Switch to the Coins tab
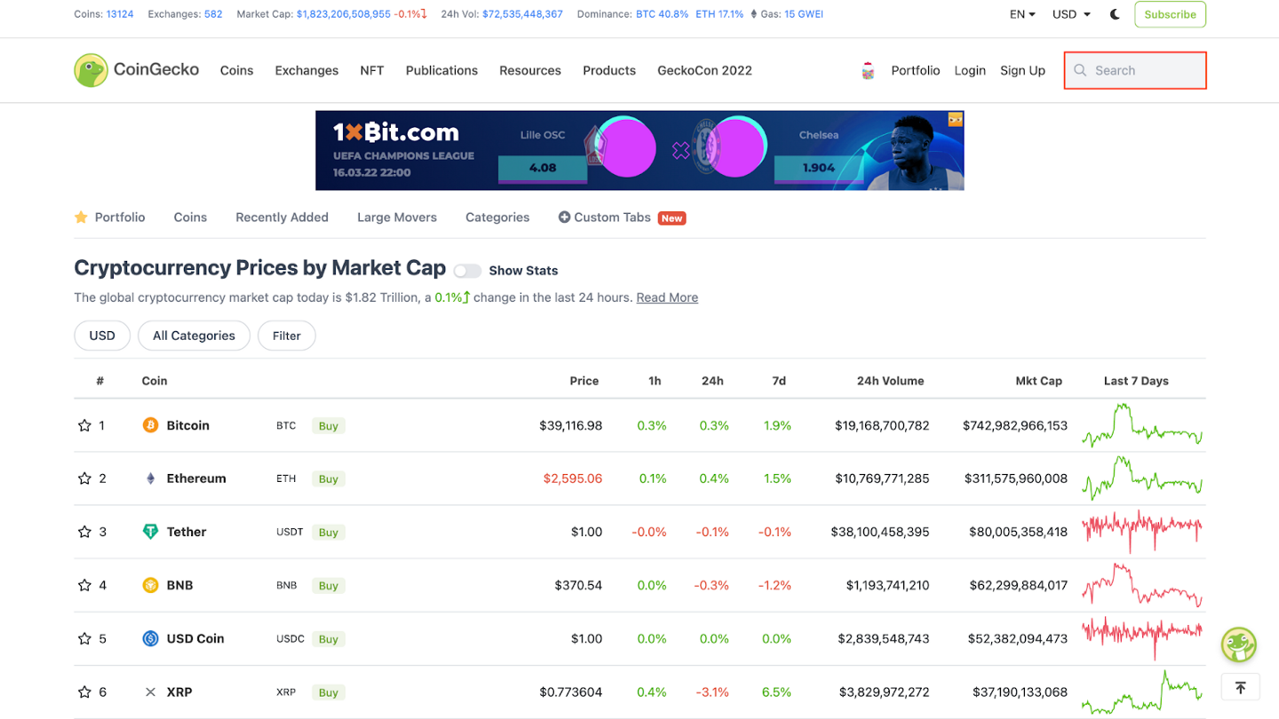The image size is (1279, 719). (190, 217)
